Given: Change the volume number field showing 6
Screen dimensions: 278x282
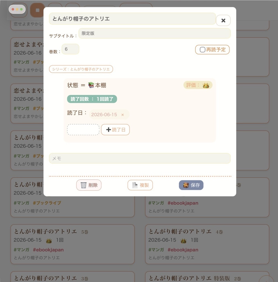Looking at the screenshot, I should pyautogui.click(x=70, y=49).
